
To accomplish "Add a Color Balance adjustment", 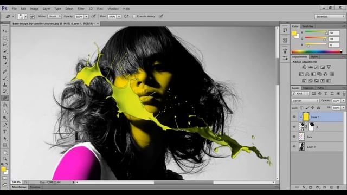I will pos(307,74).
